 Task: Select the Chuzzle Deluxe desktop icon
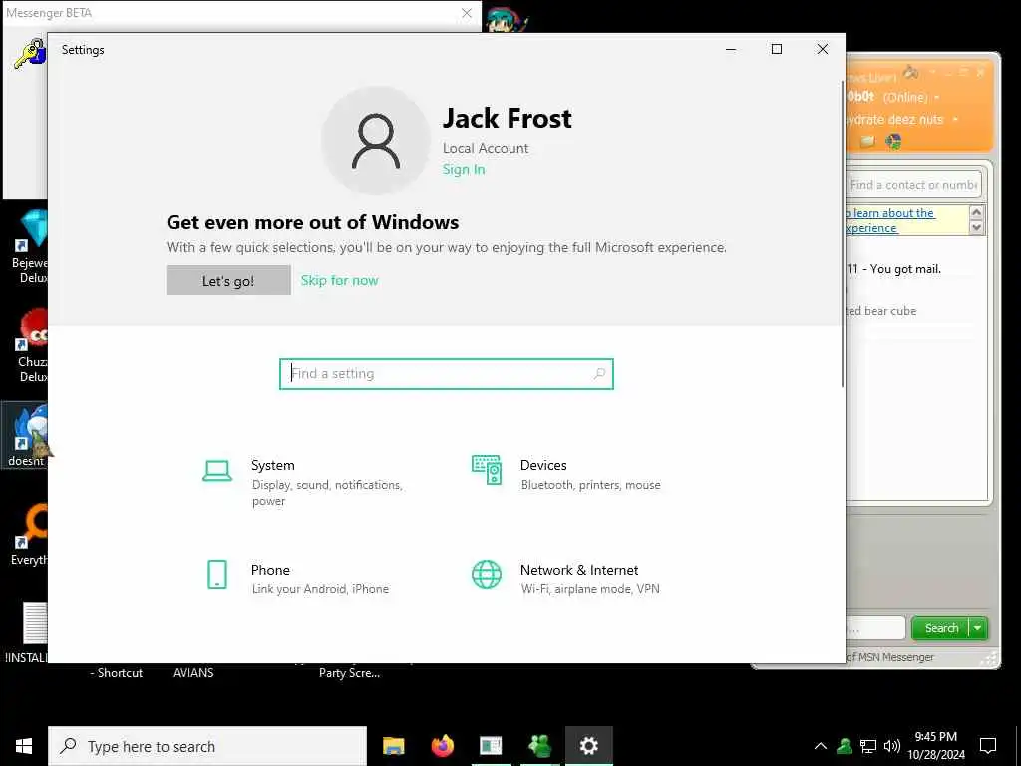click(31, 346)
